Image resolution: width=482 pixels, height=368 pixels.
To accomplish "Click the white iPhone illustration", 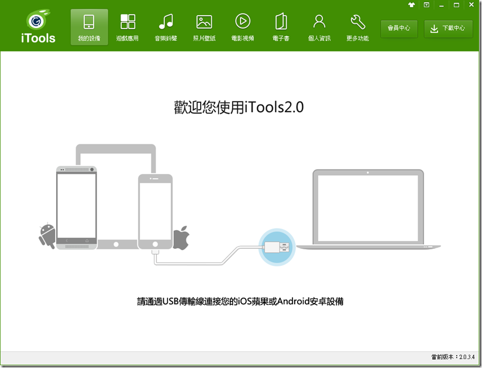I will click(155, 211).
